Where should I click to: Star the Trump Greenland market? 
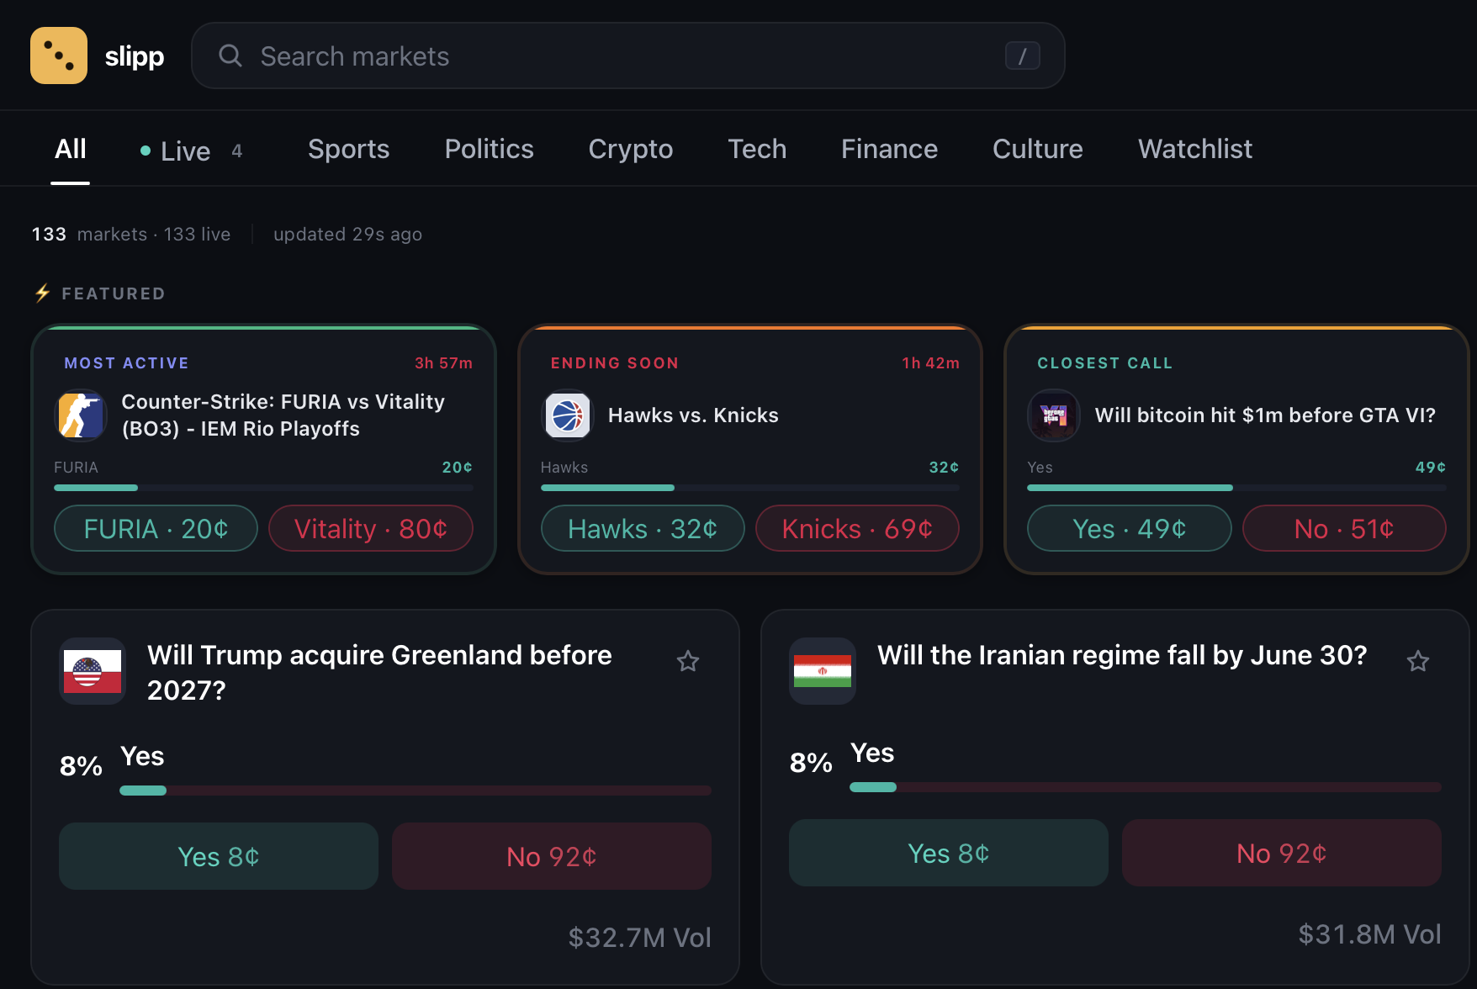(x=688, y=661)
